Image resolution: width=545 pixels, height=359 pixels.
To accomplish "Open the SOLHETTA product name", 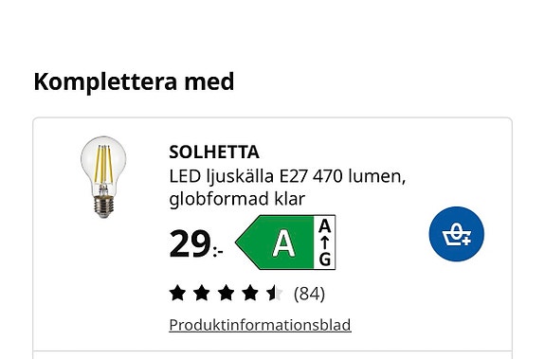I will coord(214,153).
